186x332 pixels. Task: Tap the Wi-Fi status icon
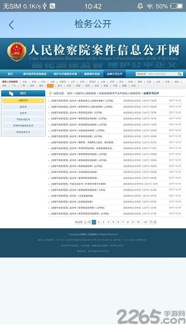150,7
